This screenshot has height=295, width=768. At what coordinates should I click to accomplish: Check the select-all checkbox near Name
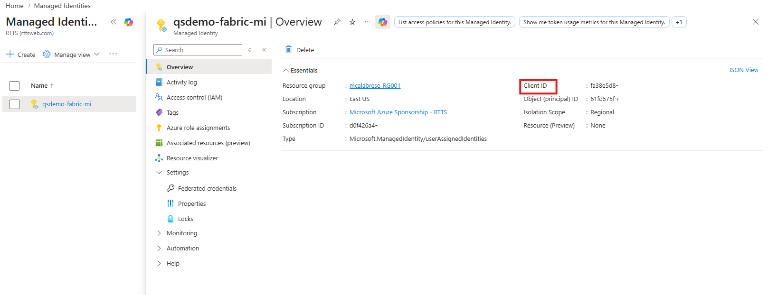pos(15,86)
